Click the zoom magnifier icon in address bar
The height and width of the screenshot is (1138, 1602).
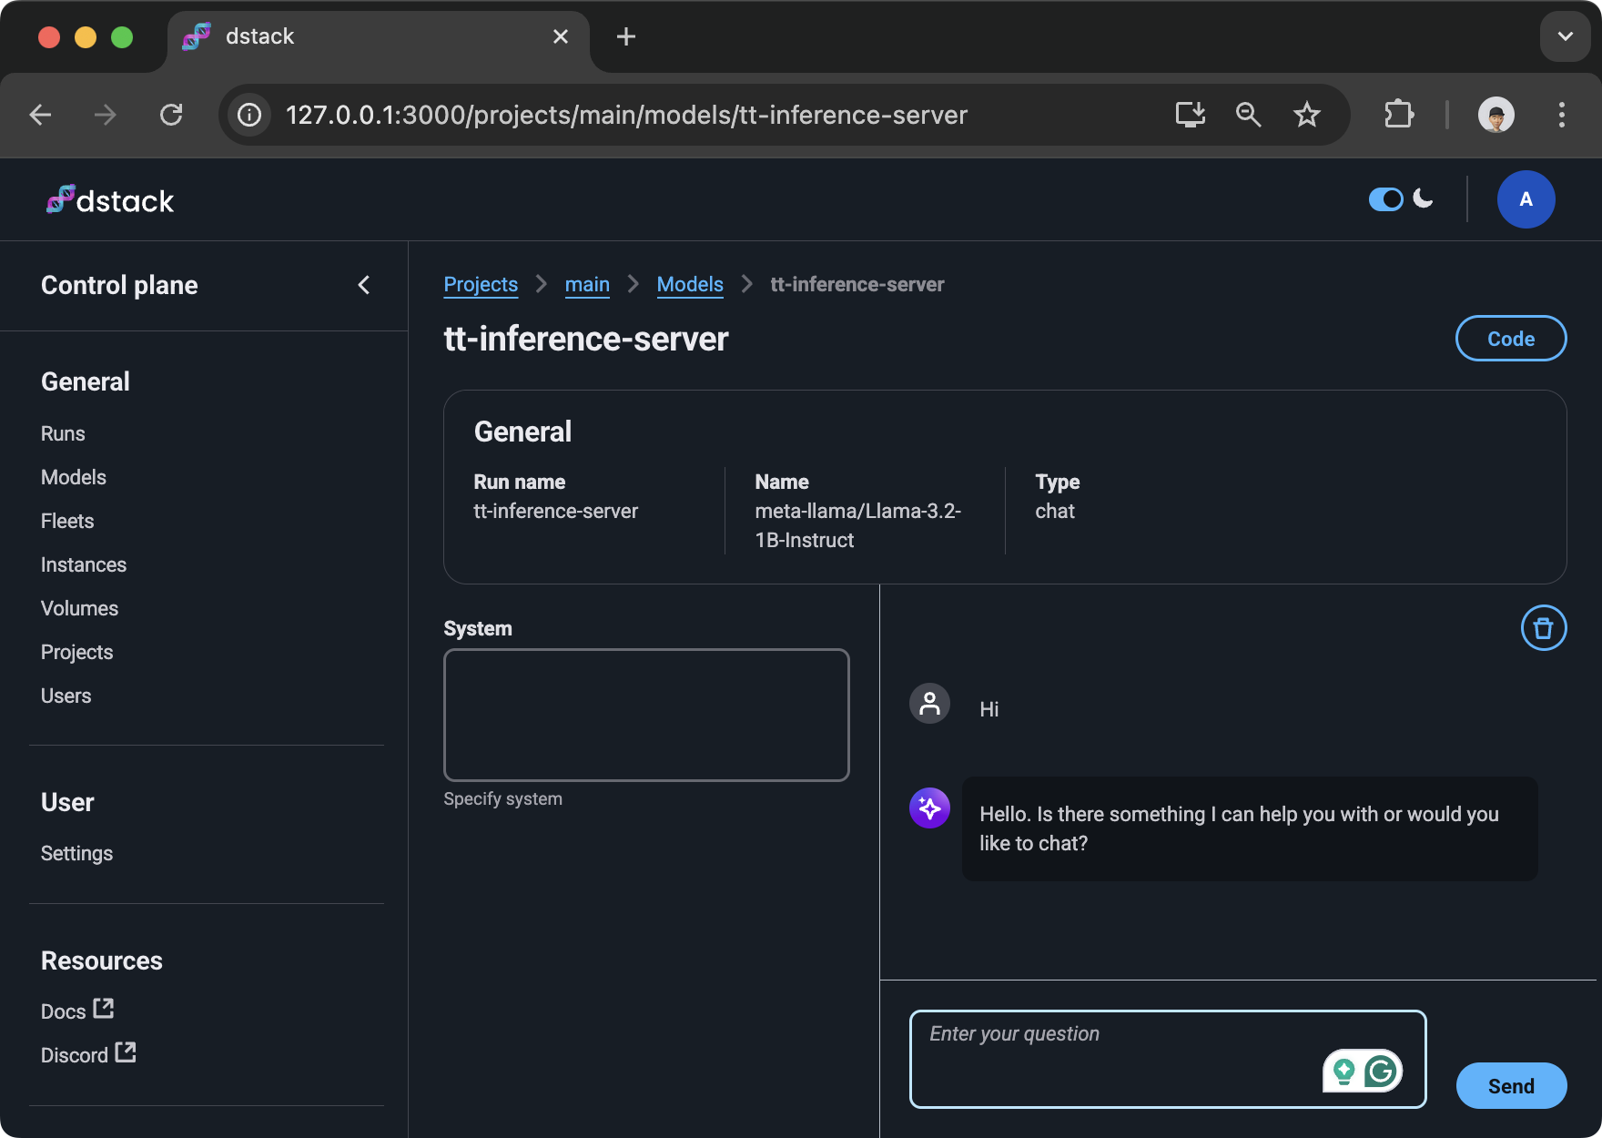(x=1248, y=115)
